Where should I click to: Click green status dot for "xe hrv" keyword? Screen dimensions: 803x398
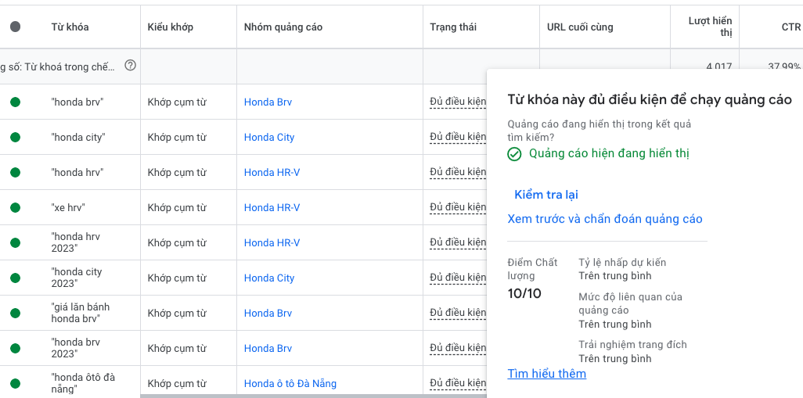point(15,207)
